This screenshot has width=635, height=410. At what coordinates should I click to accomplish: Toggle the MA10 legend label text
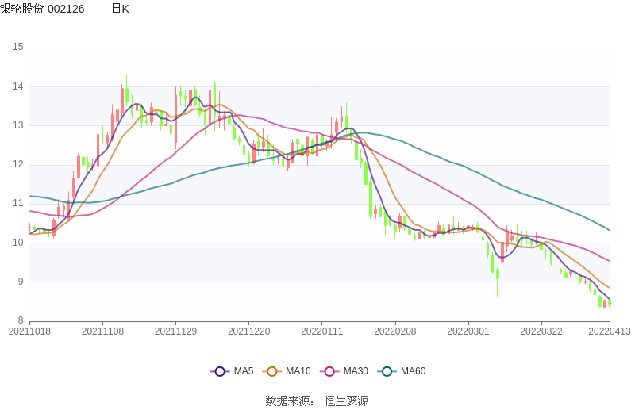(x=298, y=371)
